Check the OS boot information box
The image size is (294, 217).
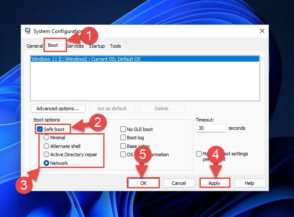[x=123, y=155]
